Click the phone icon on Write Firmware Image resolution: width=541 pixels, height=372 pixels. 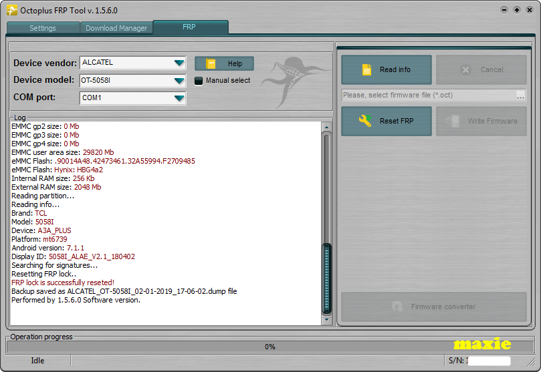pyautogui.click(x=452, y=121)
